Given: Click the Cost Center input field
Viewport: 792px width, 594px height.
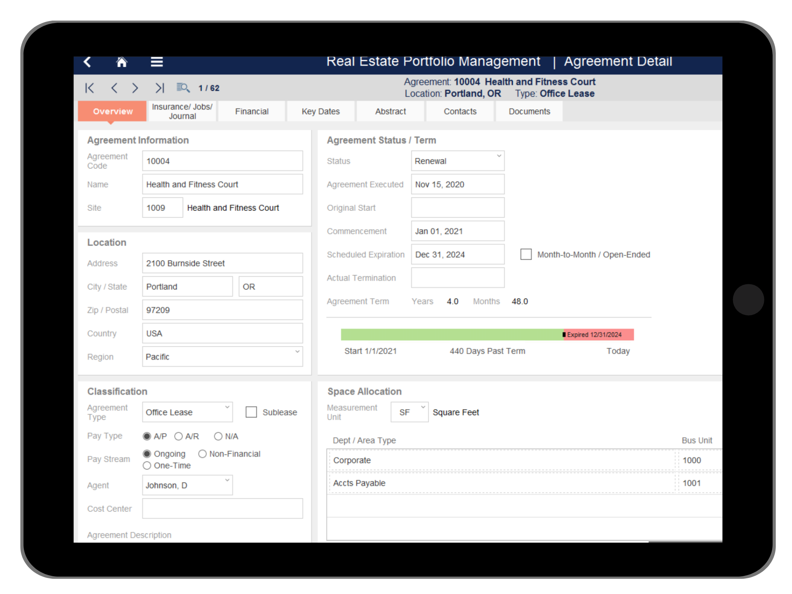Looking at the screenshot, I should (222, 508).
